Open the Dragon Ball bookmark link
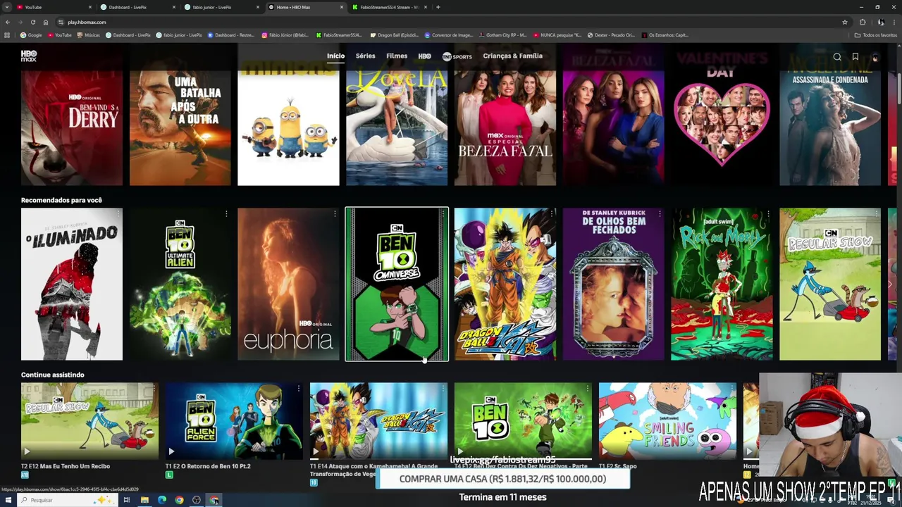Image resolution: width=902 pixels, height=507 pixels. tap(395, 35)
